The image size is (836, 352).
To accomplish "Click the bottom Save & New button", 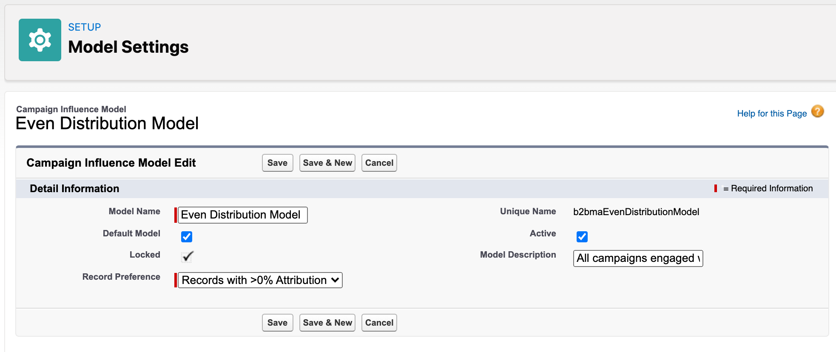I will pos(327,323).
